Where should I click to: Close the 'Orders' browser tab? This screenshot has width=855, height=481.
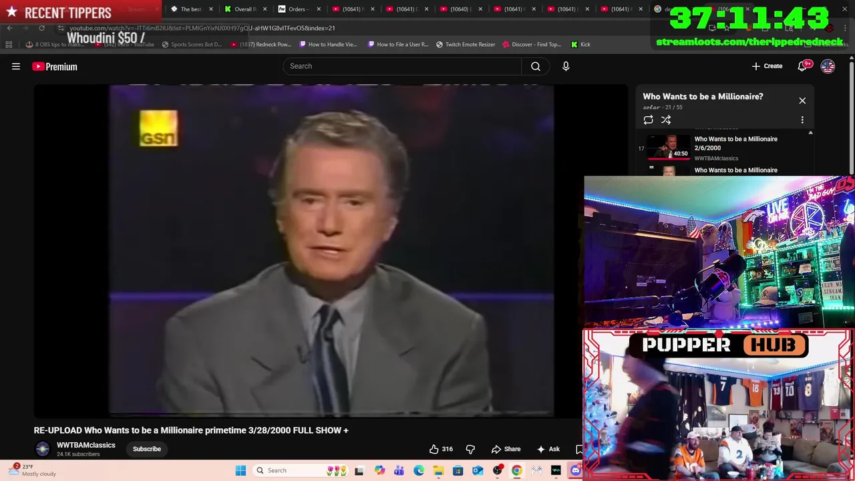[x=319, y=9]
